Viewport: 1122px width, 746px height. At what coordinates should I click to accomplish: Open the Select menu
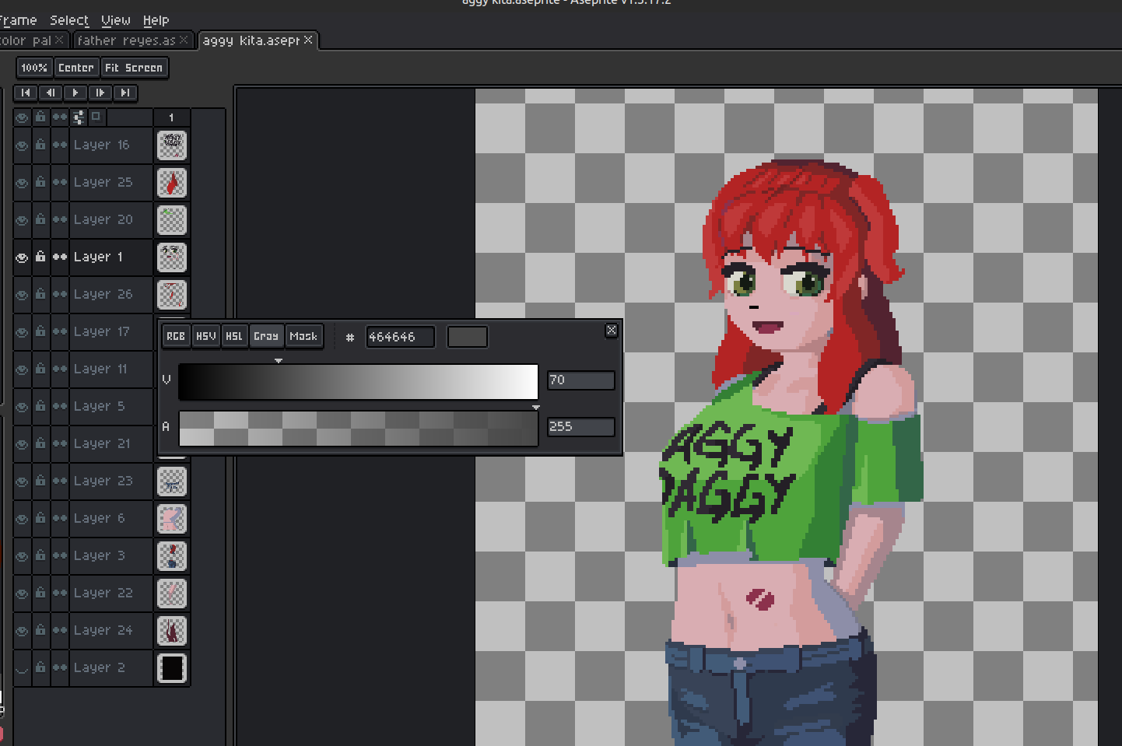point(69,20)
